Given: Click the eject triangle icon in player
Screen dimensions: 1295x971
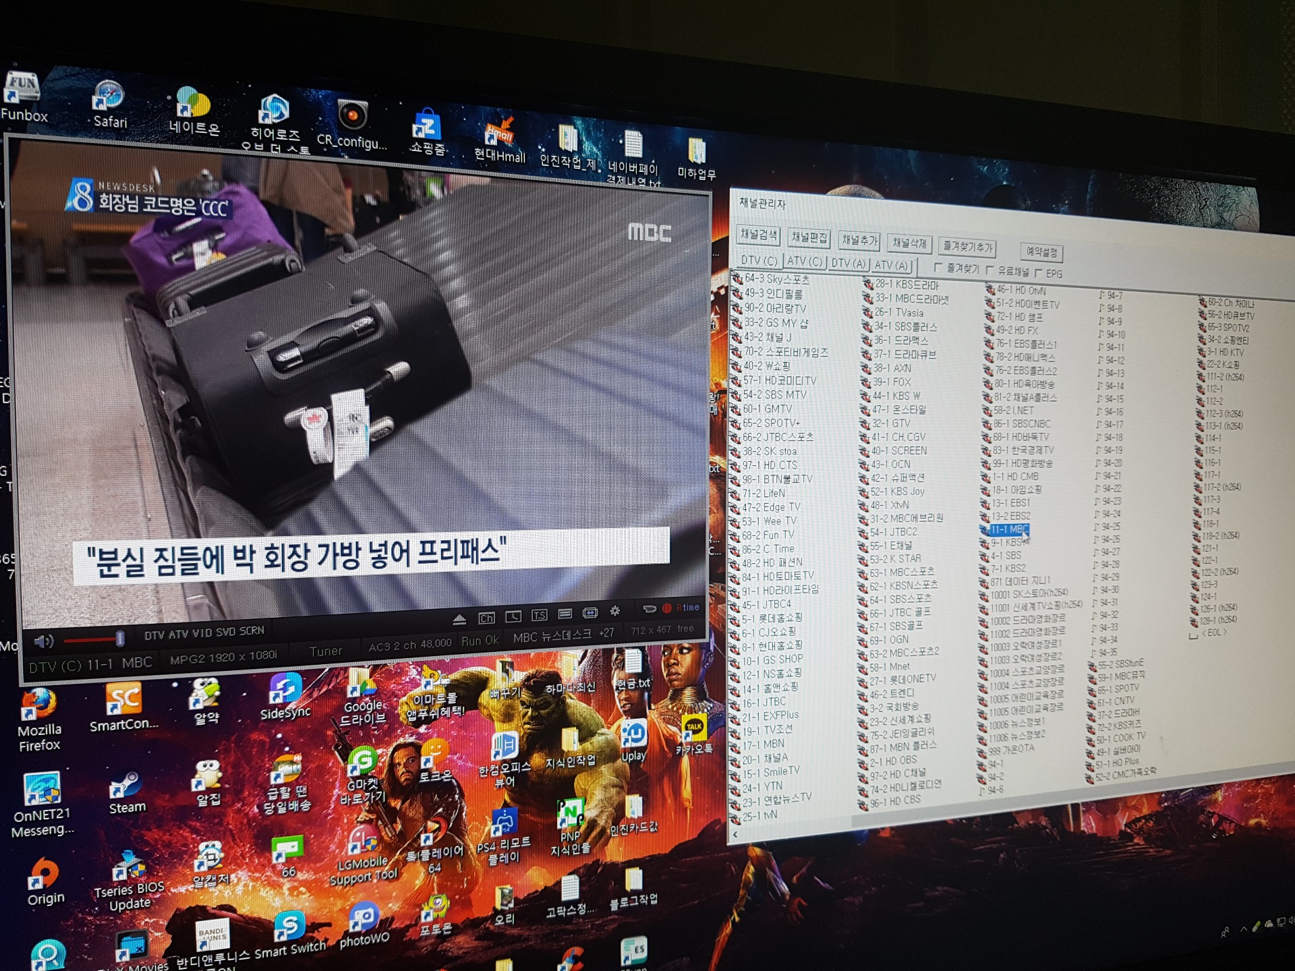Looking at the screenshot, I should [x=459, y=618].
